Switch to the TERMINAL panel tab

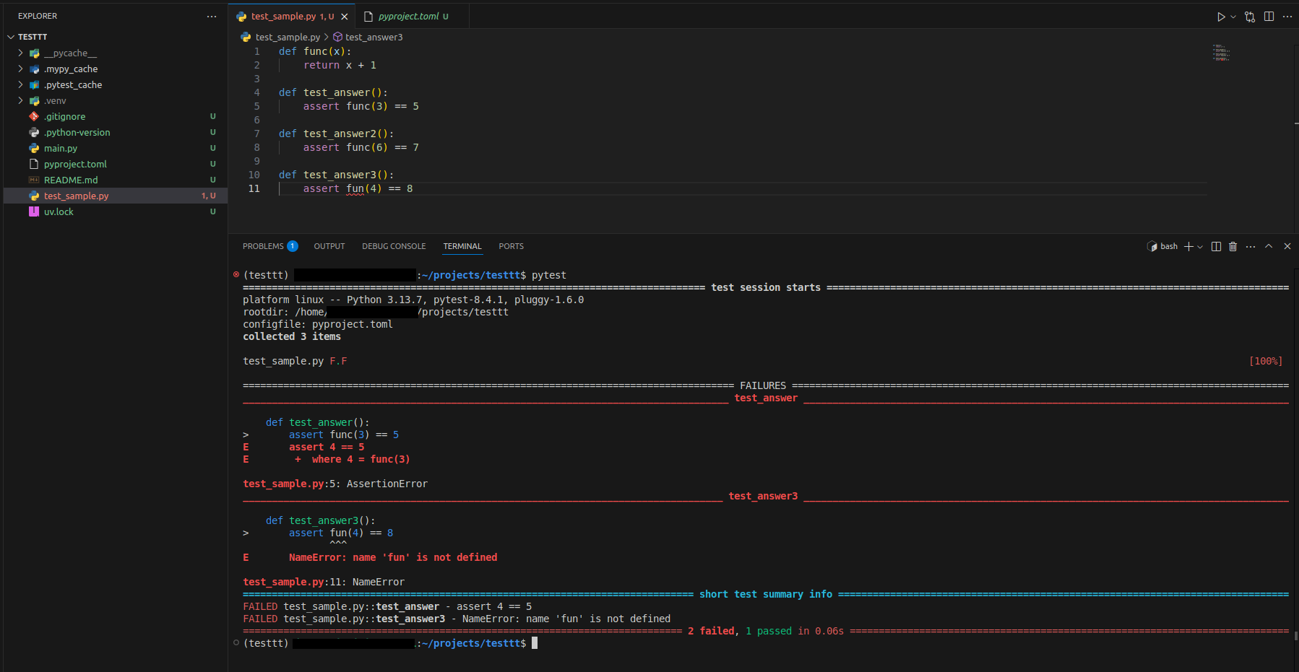coord(462,246)
